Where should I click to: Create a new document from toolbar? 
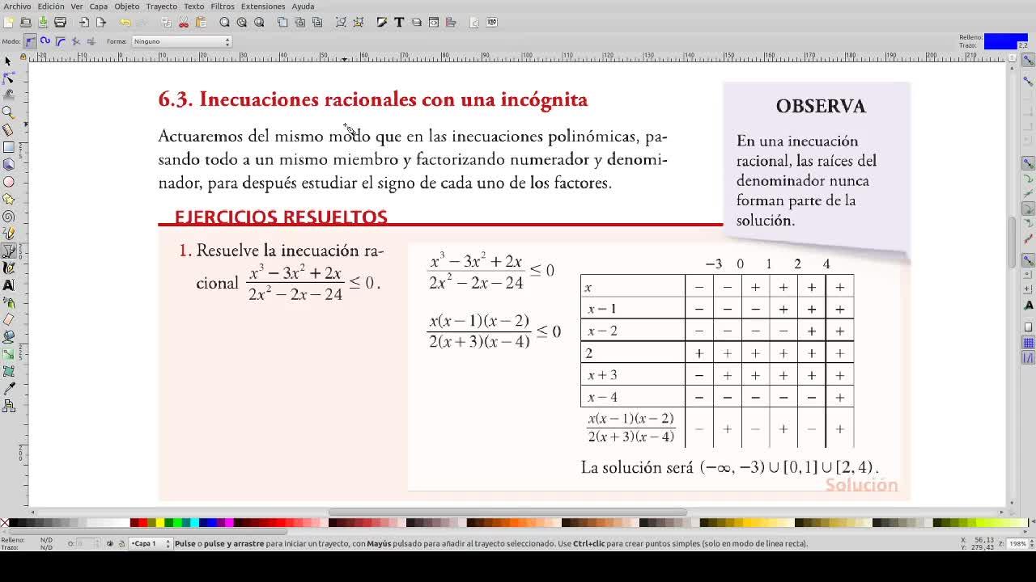coord(9,23)
